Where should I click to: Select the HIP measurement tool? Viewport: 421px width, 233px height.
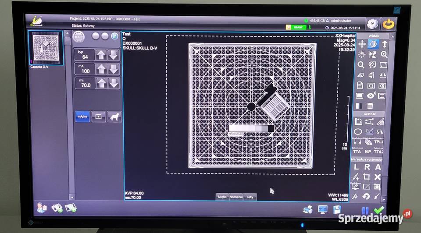coord(367,152)
